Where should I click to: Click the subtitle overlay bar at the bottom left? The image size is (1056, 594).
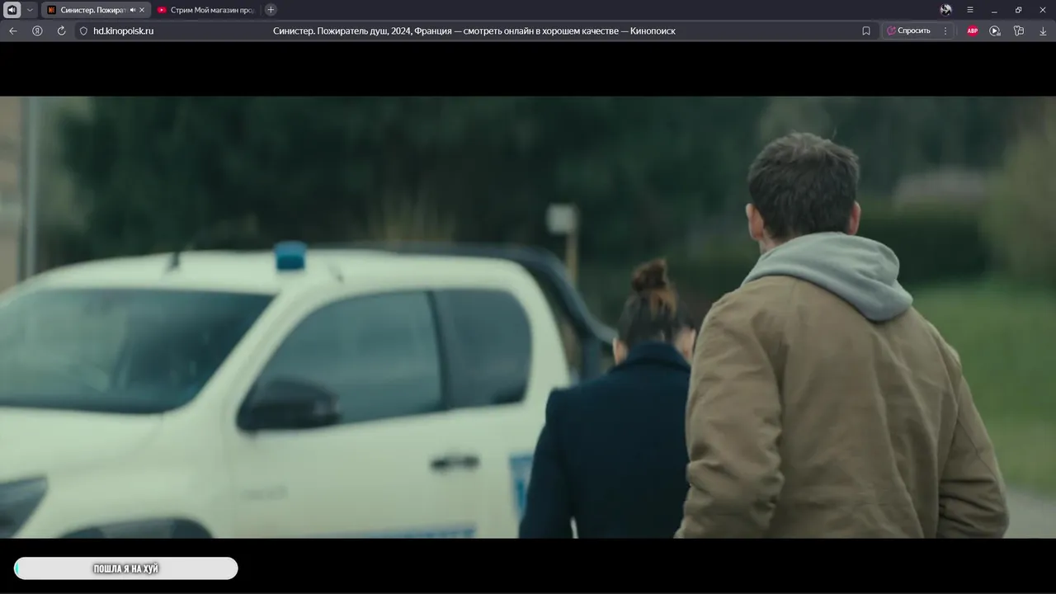(x=126, y=568)
